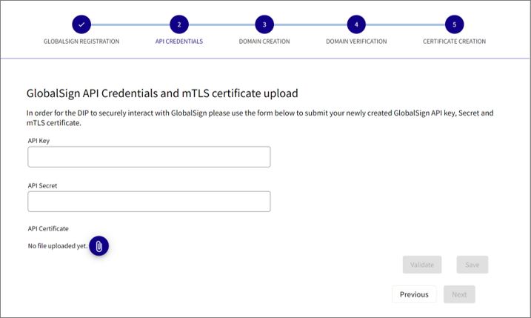Click the completed checkmark step circle
531x318 pixels.
click(81, 24)
